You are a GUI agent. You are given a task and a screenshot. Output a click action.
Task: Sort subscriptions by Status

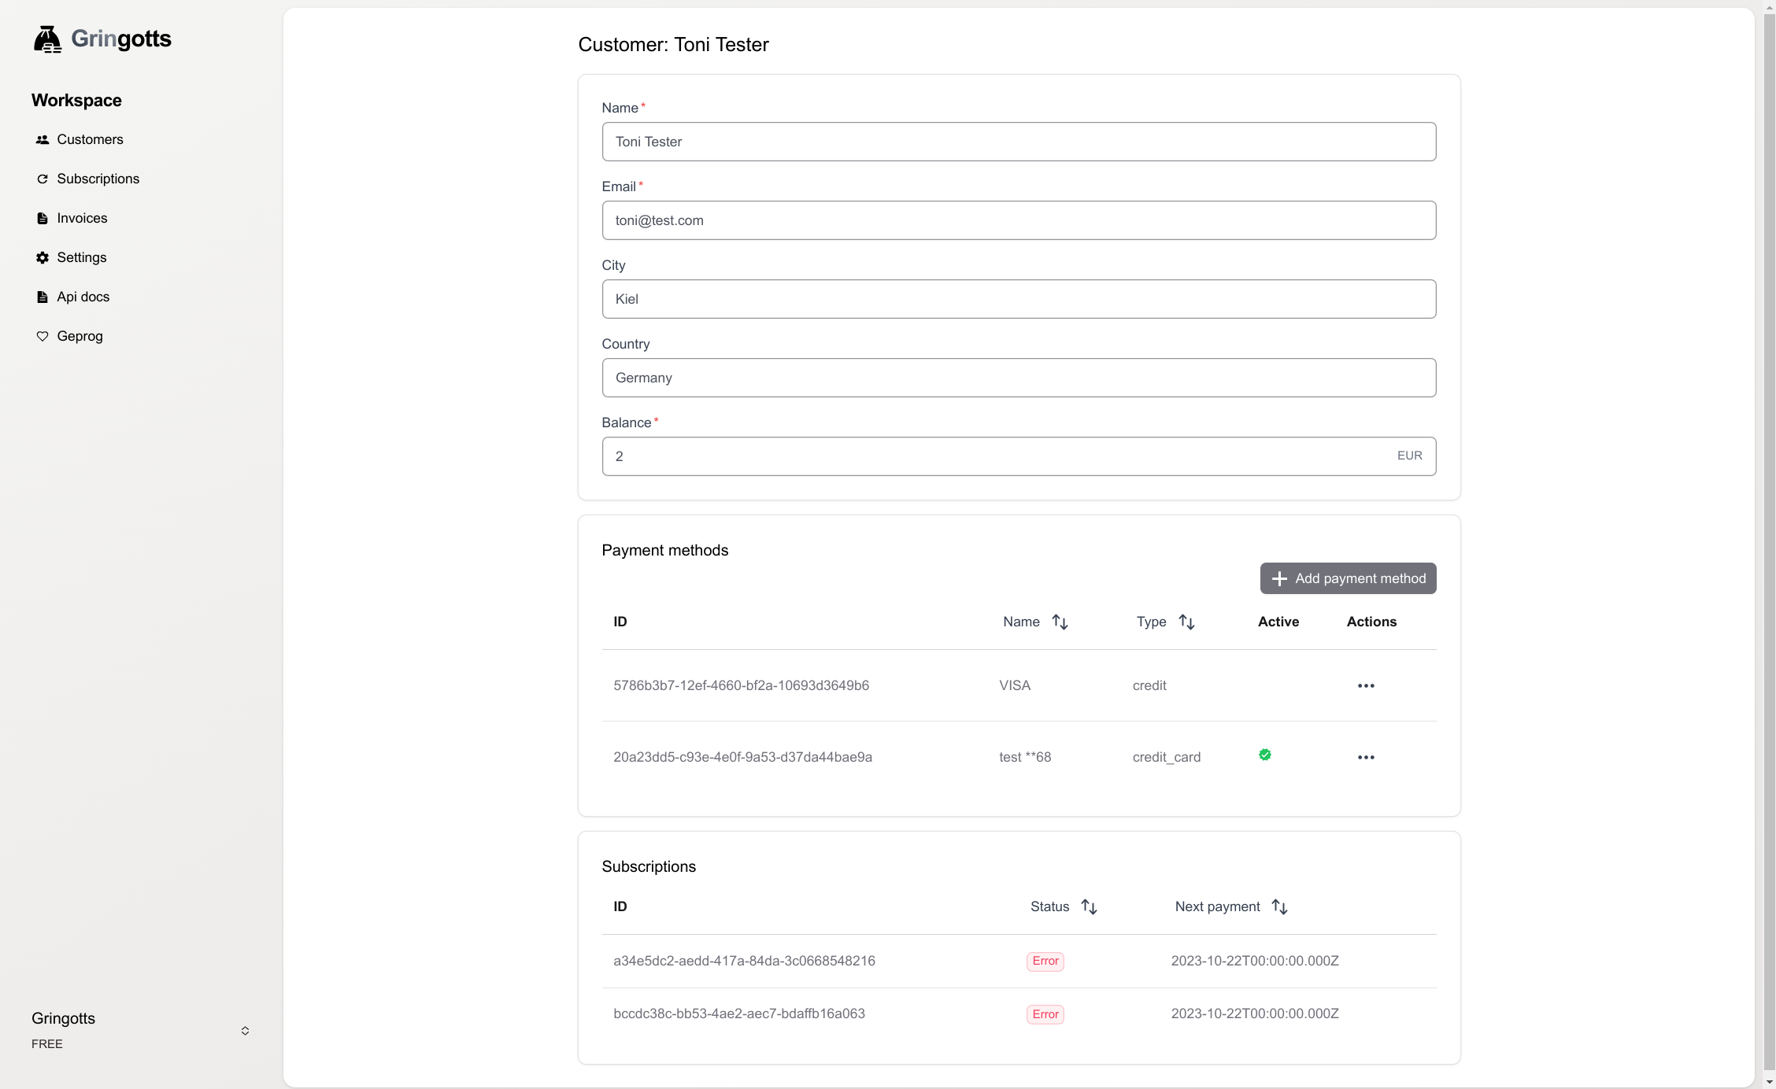pyautogui.click(x=1089, y=906)
